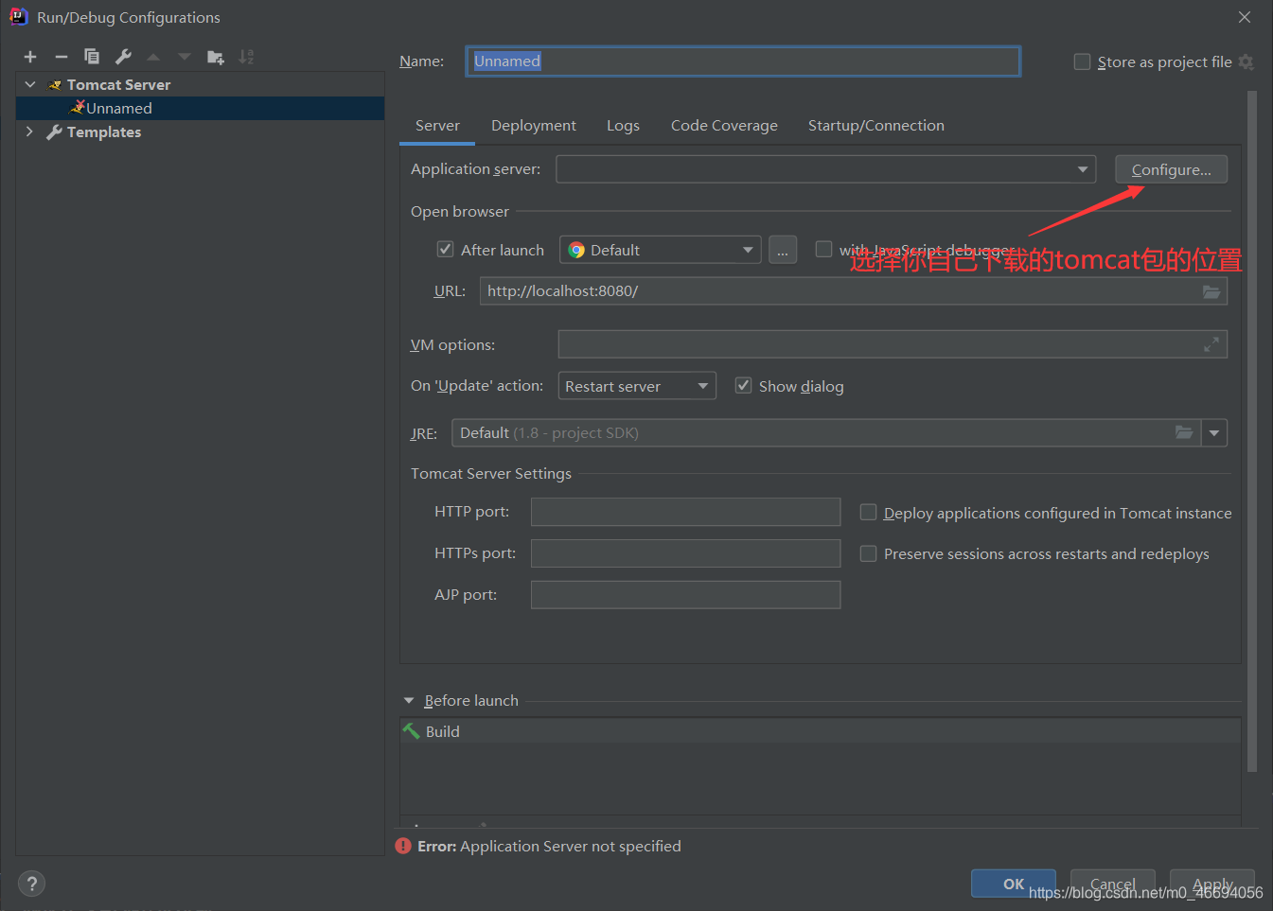Click the AJP port input field
Viewport: 1273px width, 911px height.
[685, 595]
